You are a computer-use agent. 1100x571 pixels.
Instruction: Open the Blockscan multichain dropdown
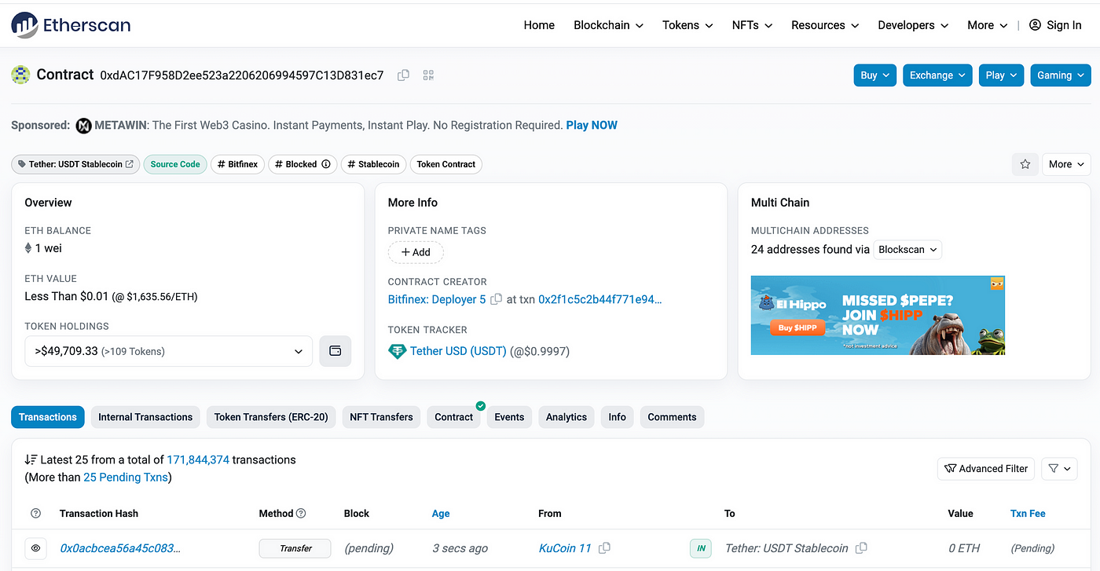click(907, 250)
